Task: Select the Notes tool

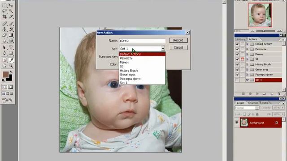Action: pos(4,60)
